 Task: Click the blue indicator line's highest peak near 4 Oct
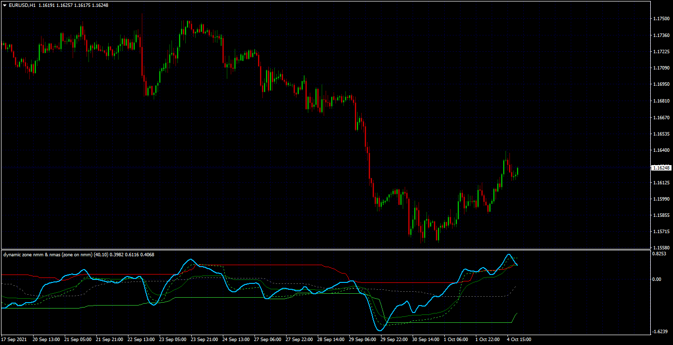pos(508,255)
